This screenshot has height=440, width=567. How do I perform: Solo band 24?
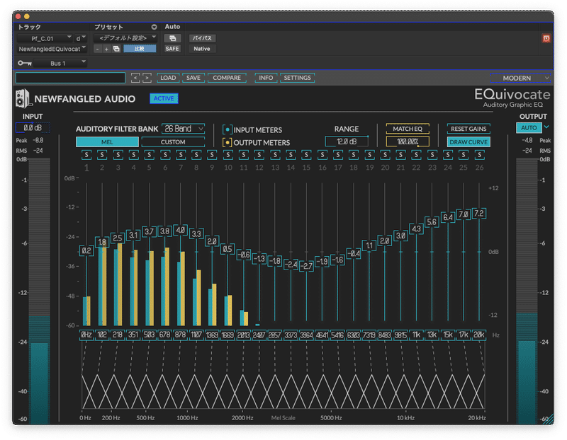click(x=448, y=155)
